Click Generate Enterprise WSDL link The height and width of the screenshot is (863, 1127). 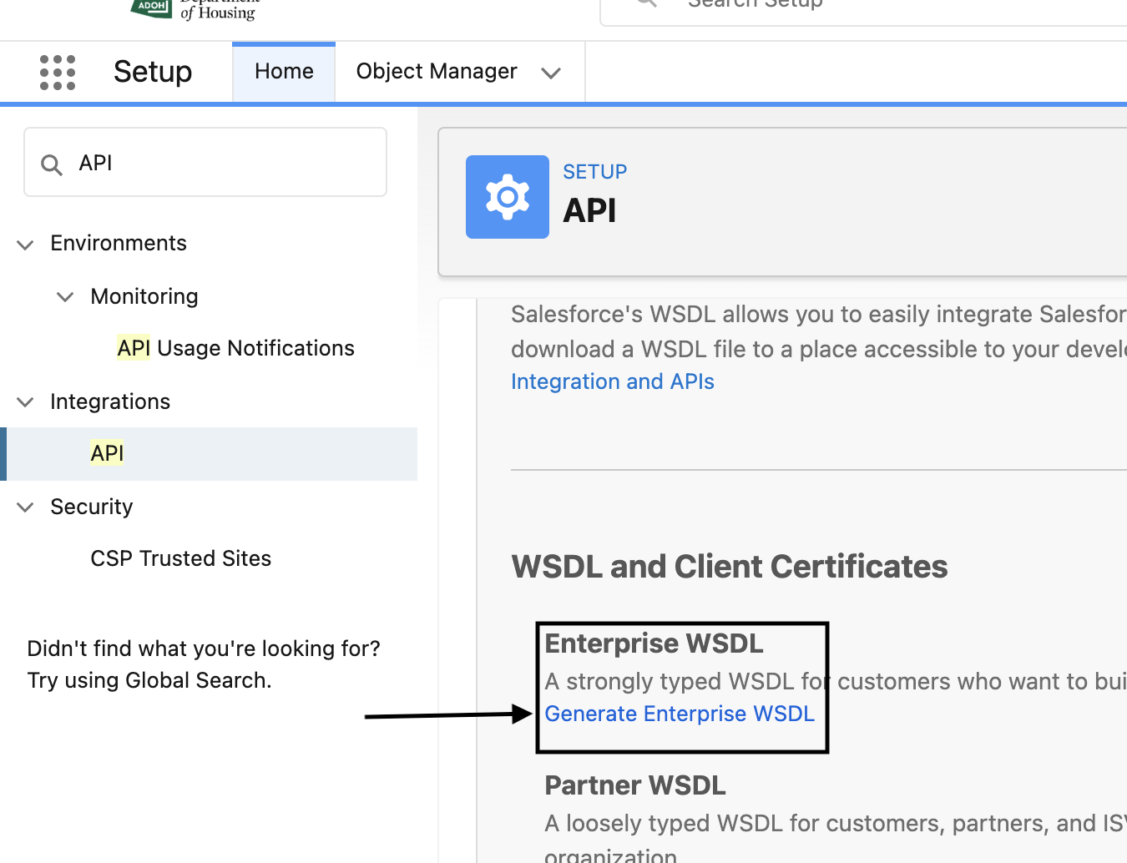click(680, 714)
